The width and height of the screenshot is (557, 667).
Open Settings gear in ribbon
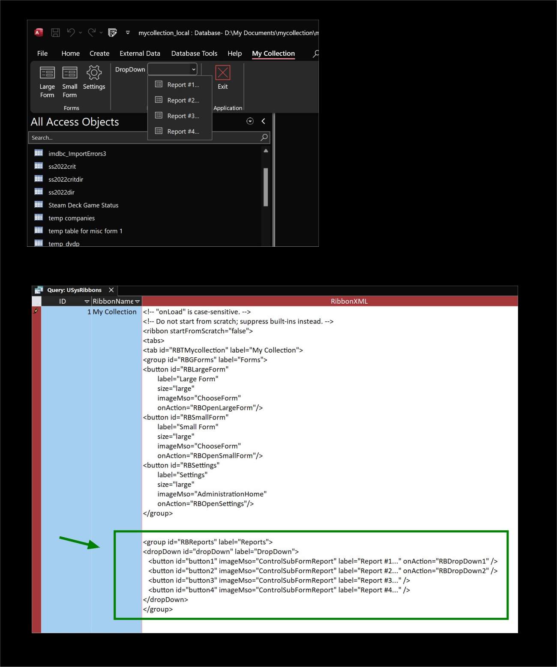point(94,73)
